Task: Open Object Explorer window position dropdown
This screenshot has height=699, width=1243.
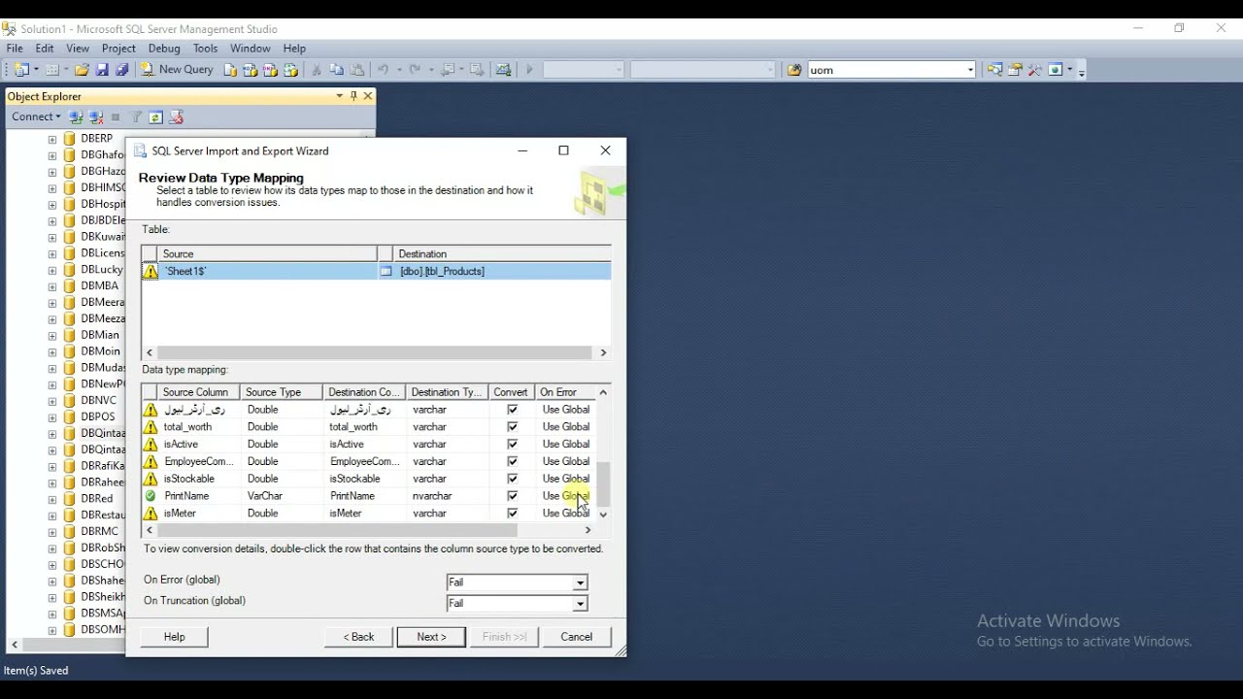Action: [x=339, y=96]
